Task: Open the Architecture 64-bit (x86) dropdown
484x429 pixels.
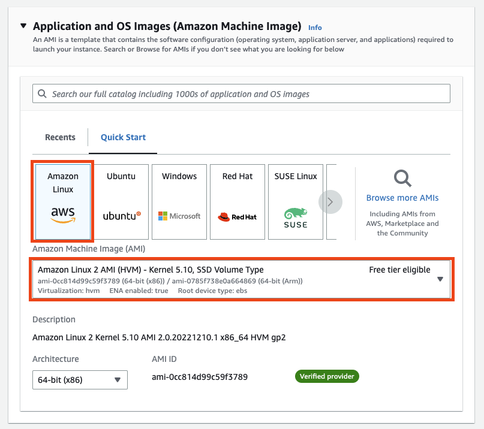Action: coord(80,380)
